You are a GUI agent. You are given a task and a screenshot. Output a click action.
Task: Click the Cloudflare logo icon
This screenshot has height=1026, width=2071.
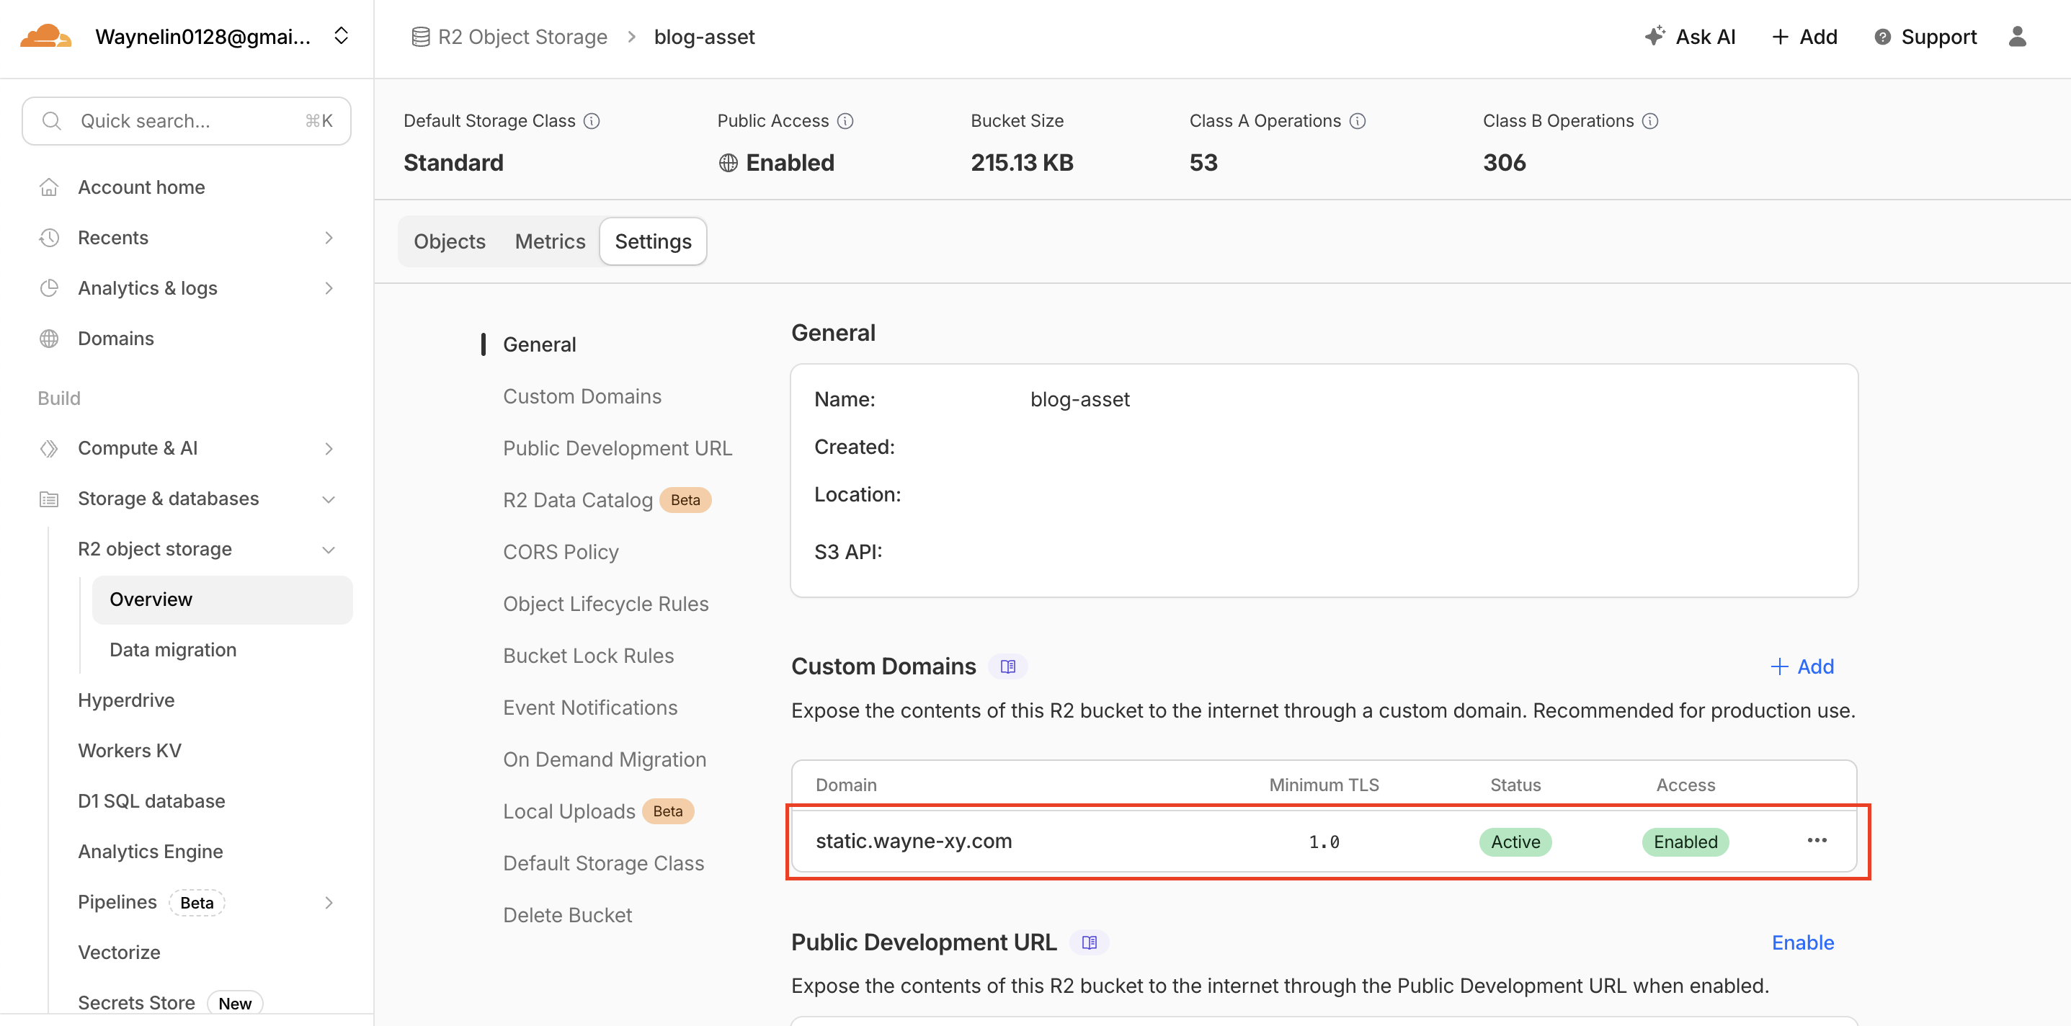tap(45, 37)
